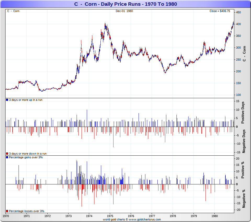Click the longest red down-run bar in early 1975
This screenshot has width=251, height=222.
(113, 137)
